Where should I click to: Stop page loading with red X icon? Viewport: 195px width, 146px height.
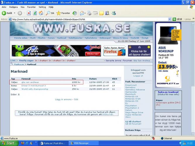(29, 13)
